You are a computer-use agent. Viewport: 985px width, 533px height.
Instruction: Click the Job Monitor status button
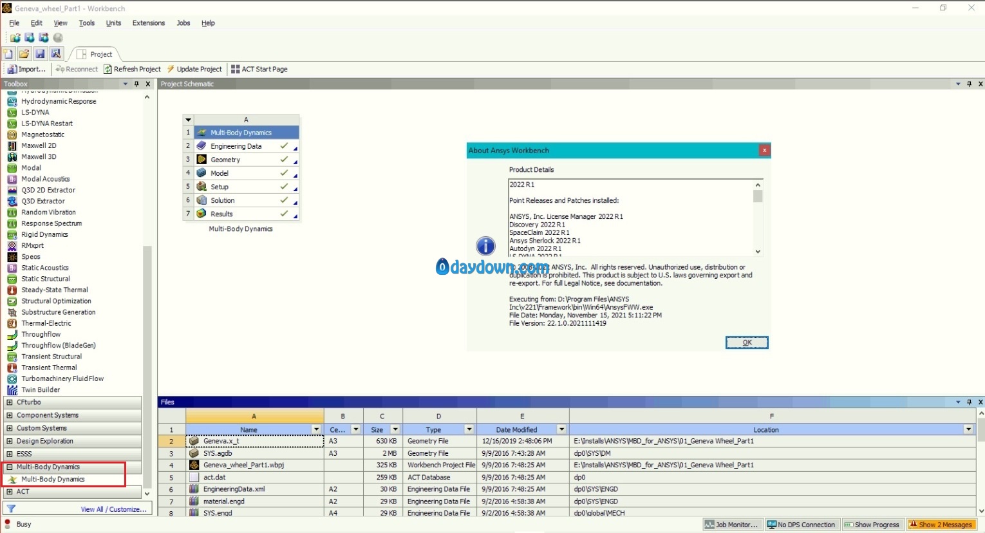tap(733, 525)
